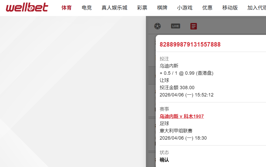This screenshot has width=266, height=167.
Task: Visit the 真人娱乐城 live casino page
Action: (114, 8)
